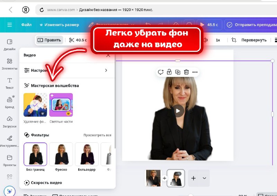Image resolution: width=277 pixels, height=196 pixels.
Task: Click the Yandex logo icon
Action: pos(26,10)
